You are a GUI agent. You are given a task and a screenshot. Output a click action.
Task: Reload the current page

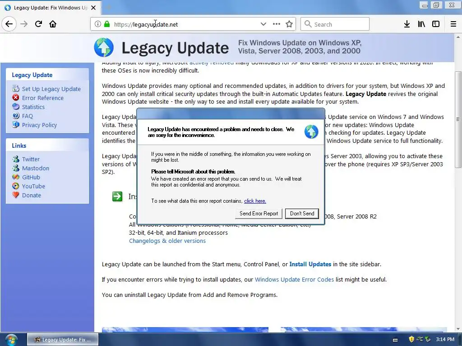click(x=38, y=24)
